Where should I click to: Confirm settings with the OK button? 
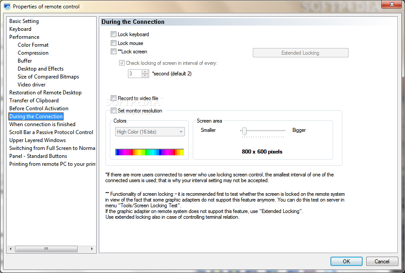[x=346, y=262]
